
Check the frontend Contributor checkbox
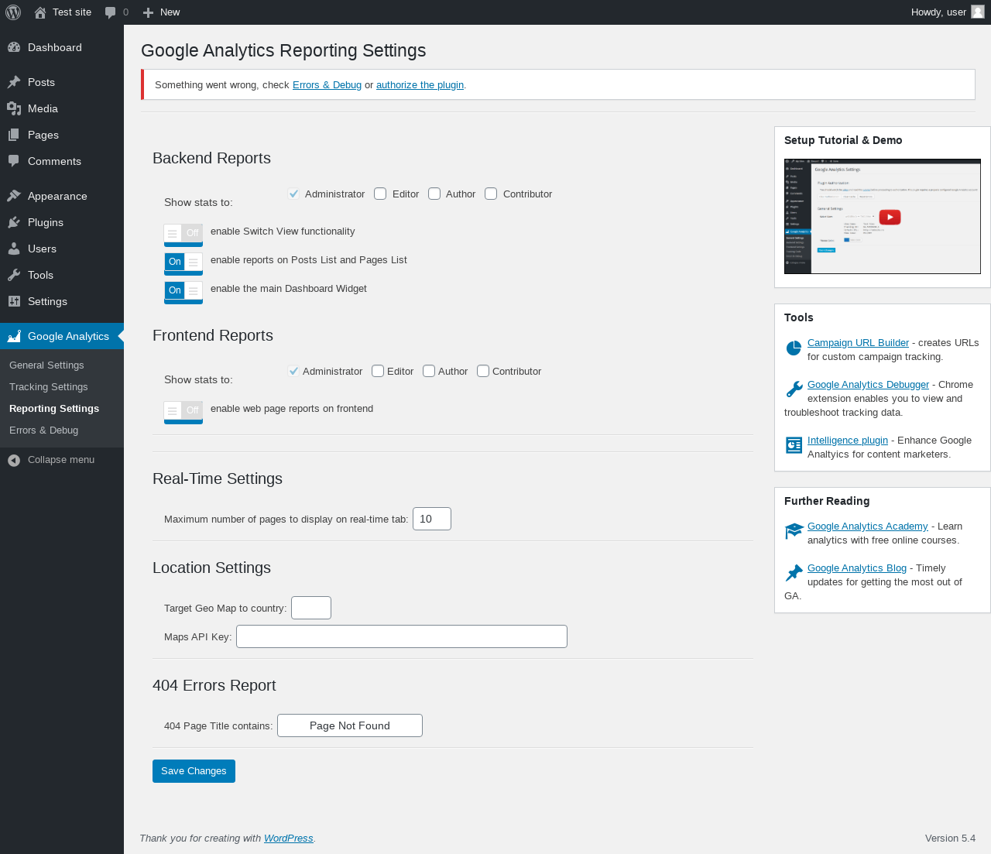[483, 371]
